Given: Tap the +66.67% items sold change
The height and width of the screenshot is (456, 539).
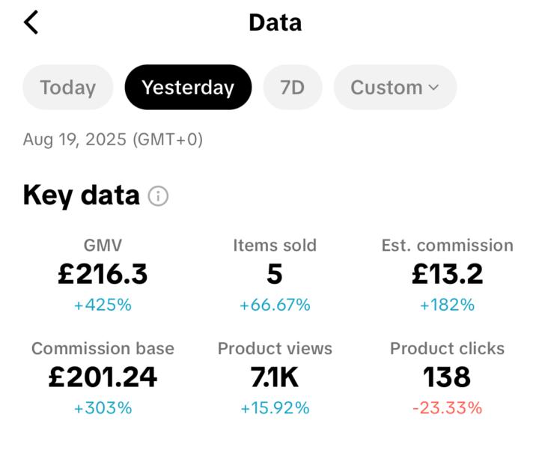Looking at the screenshot, I should coord(275,305).
